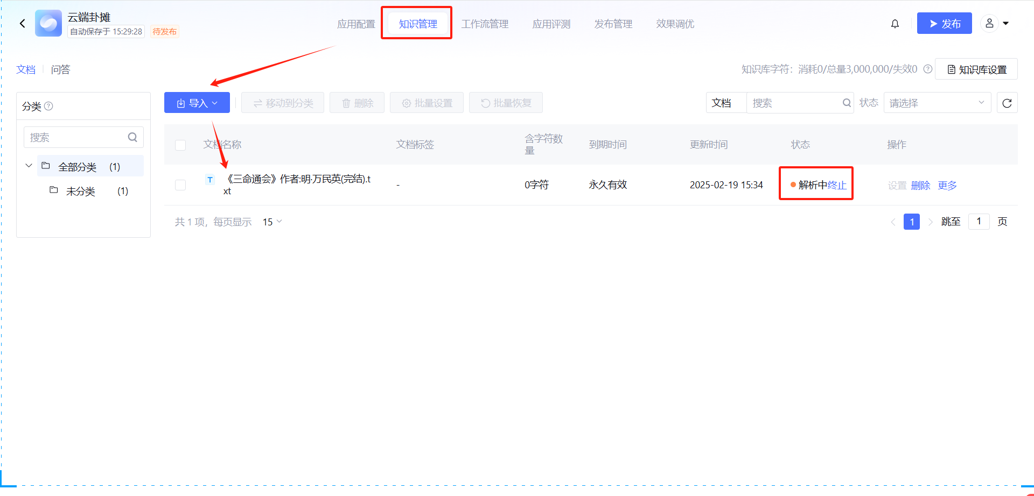
Task: Refresh the document list
Action: (x=1007, y=103)
